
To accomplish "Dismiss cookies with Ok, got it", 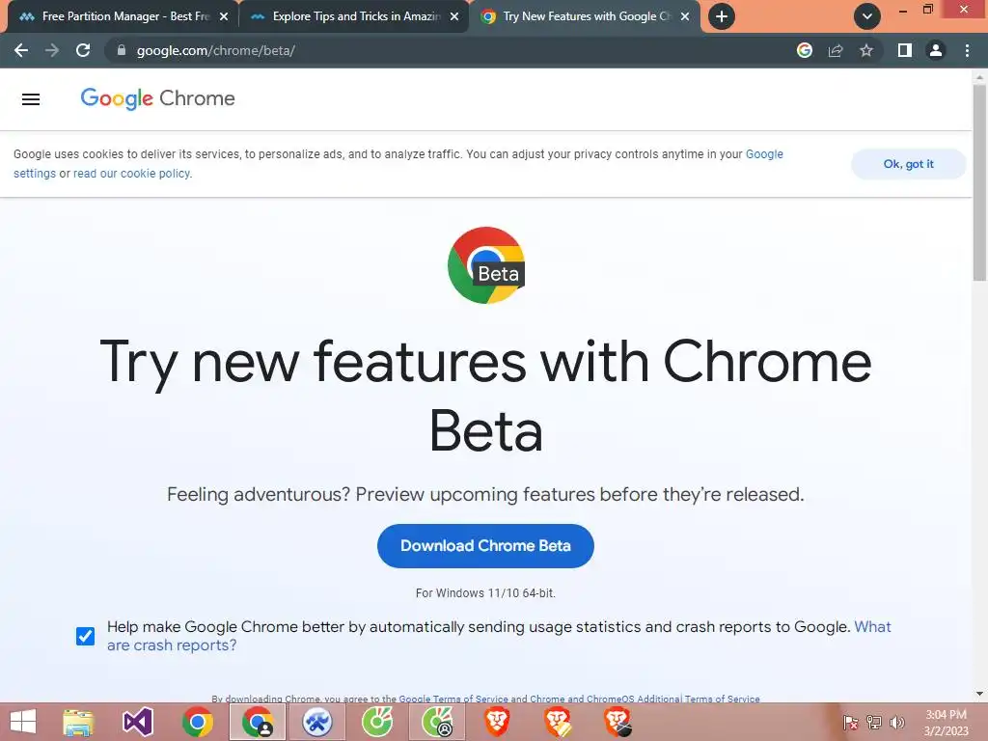I will tap(908, 164).
